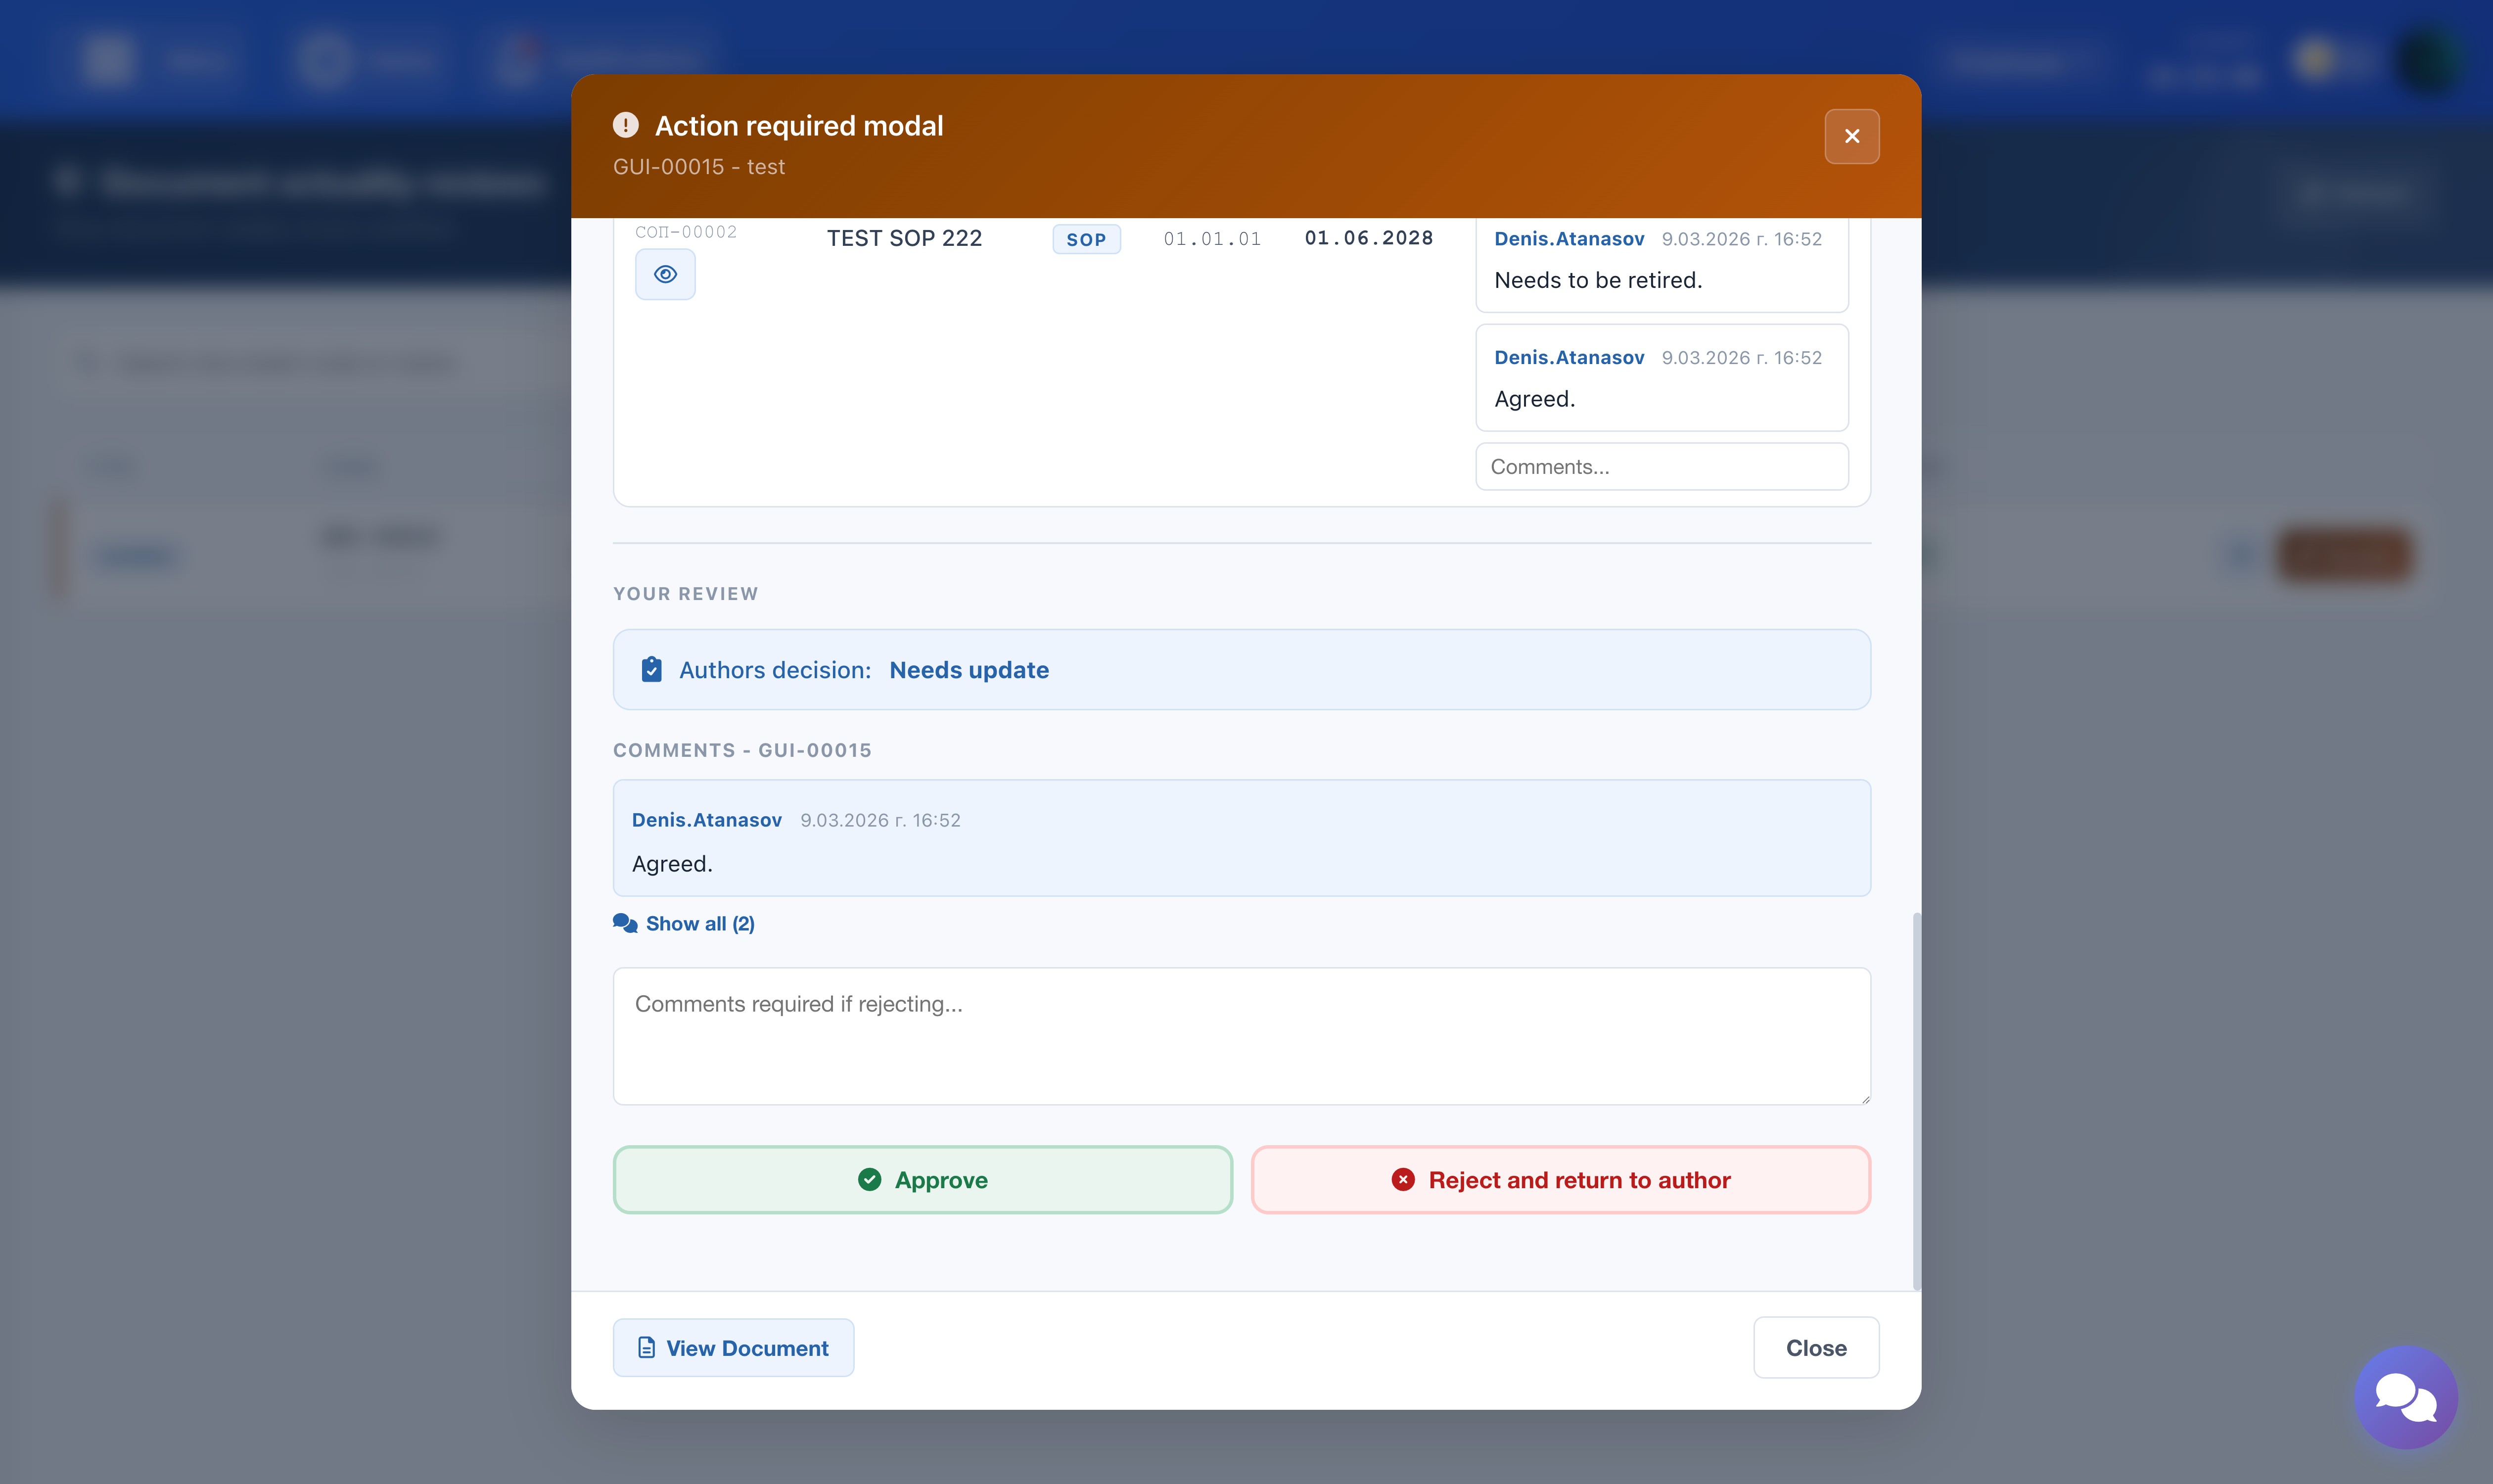
Task: Click the SOP type badge
Action: coord(1086,240)
